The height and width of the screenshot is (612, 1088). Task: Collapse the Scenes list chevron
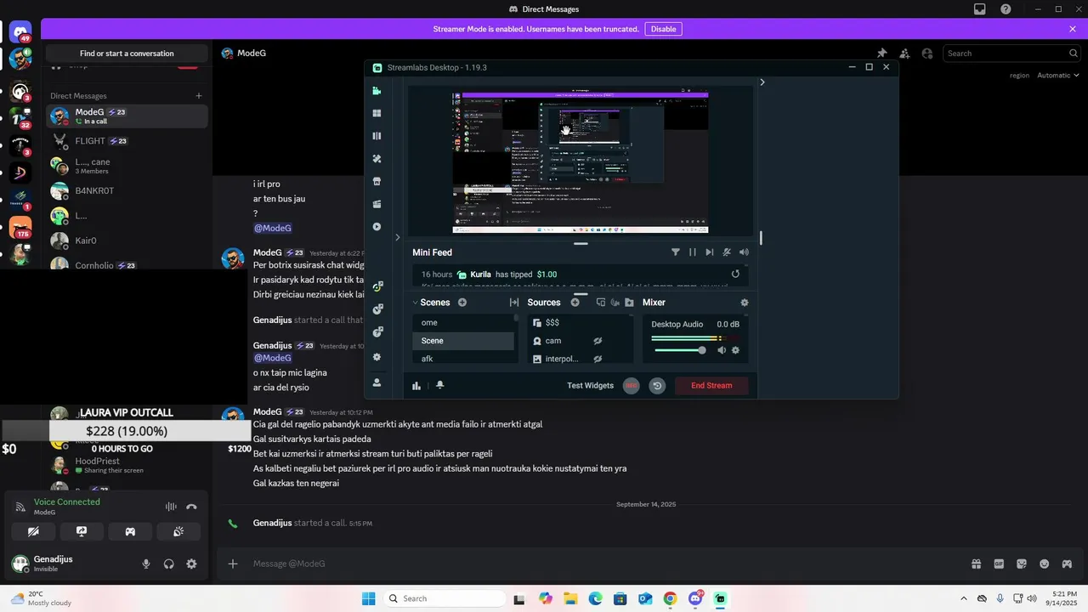coord(416,303)
